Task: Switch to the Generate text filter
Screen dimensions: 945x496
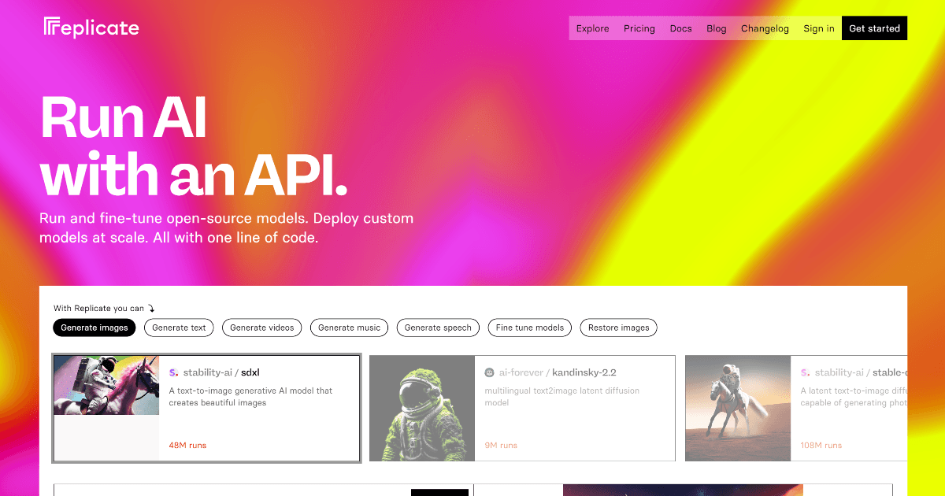Action: pyautogui.click(x=179, y=328)
